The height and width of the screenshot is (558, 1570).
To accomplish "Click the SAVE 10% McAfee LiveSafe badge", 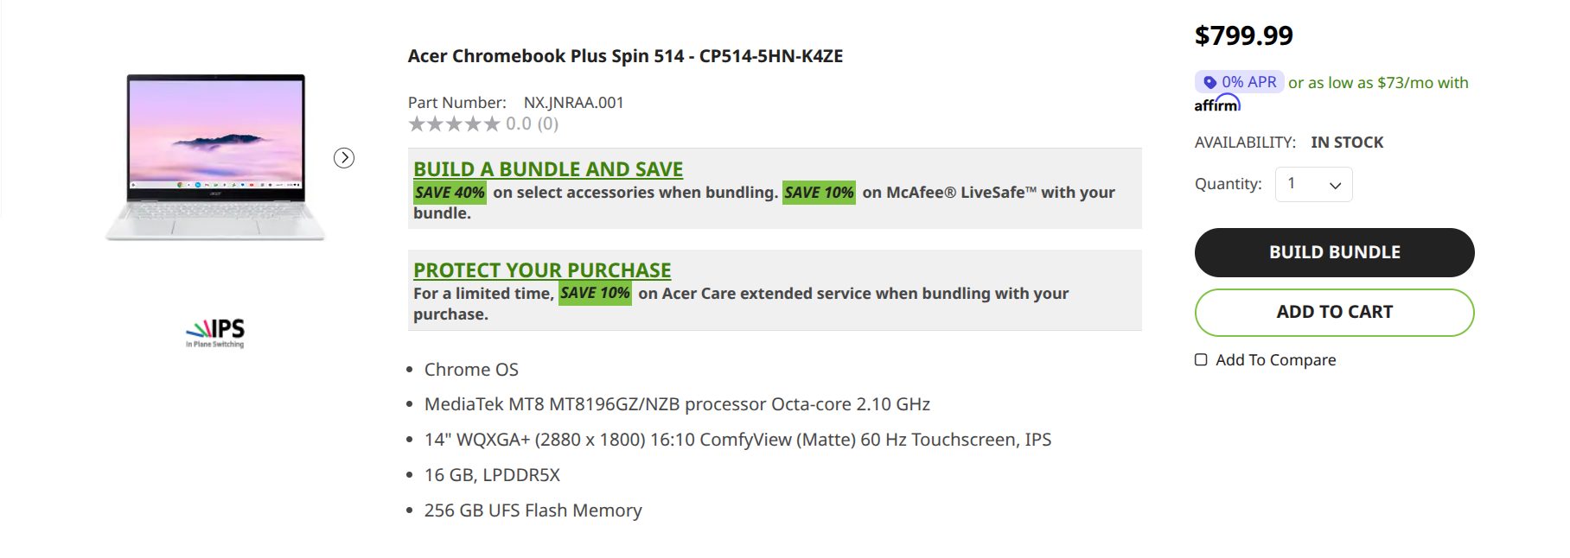I will (819, 193).
